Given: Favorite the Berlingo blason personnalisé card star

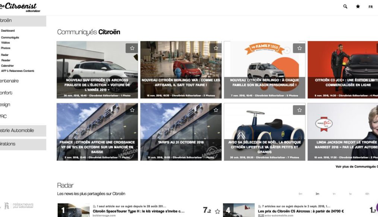Looking at the screenshot, I should pos(299,48).
